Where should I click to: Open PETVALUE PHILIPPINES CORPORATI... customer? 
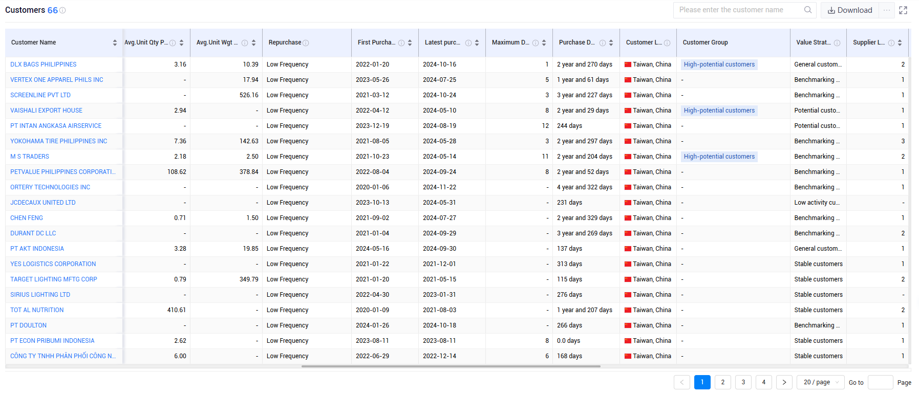click(63, 172)
